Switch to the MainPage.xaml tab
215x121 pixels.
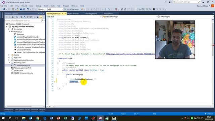pyautogui.click(x=91, y=13)
